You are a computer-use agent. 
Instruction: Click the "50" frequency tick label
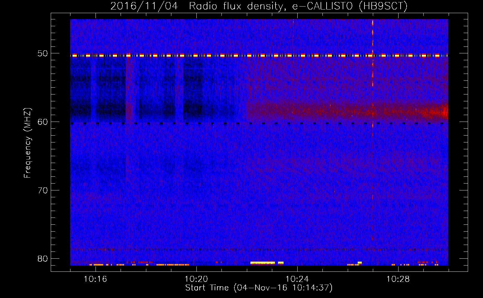click(x=43, y=54)
